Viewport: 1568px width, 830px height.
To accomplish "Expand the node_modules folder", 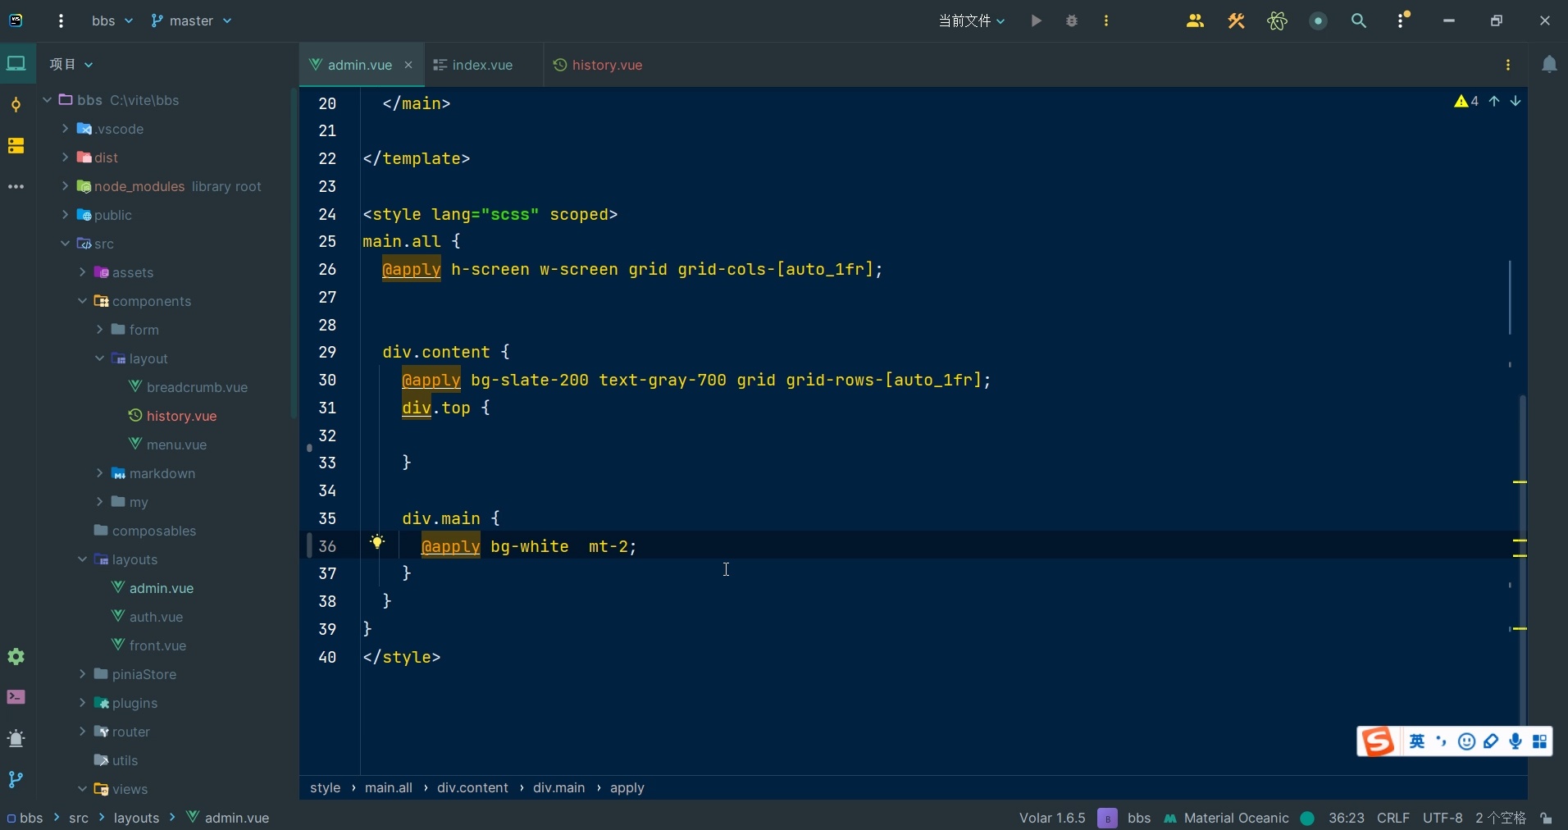I will pyautogui.click(x=65, y=186).
